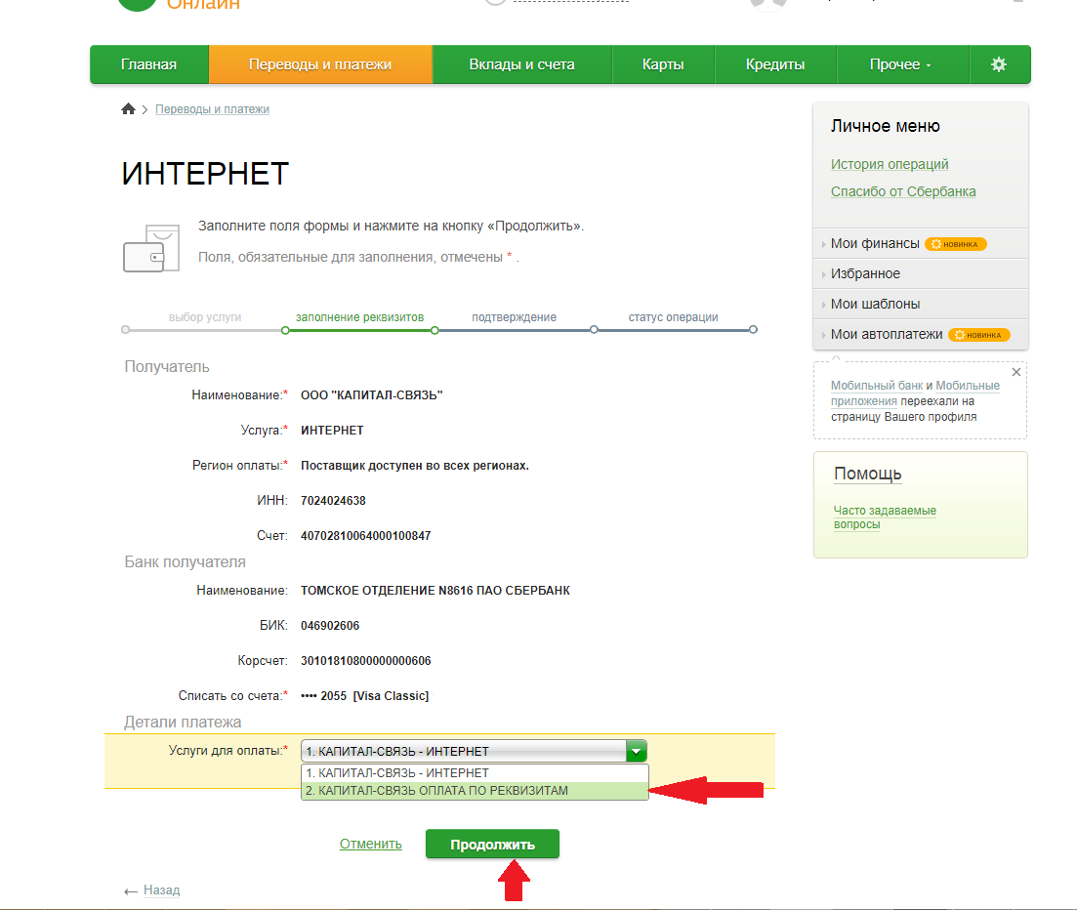Viewport: 1077px width, 910px height.
Task: Open Переводы и платежи breadcrumb link
Action: pyautogui.click(x=212, y=109)
